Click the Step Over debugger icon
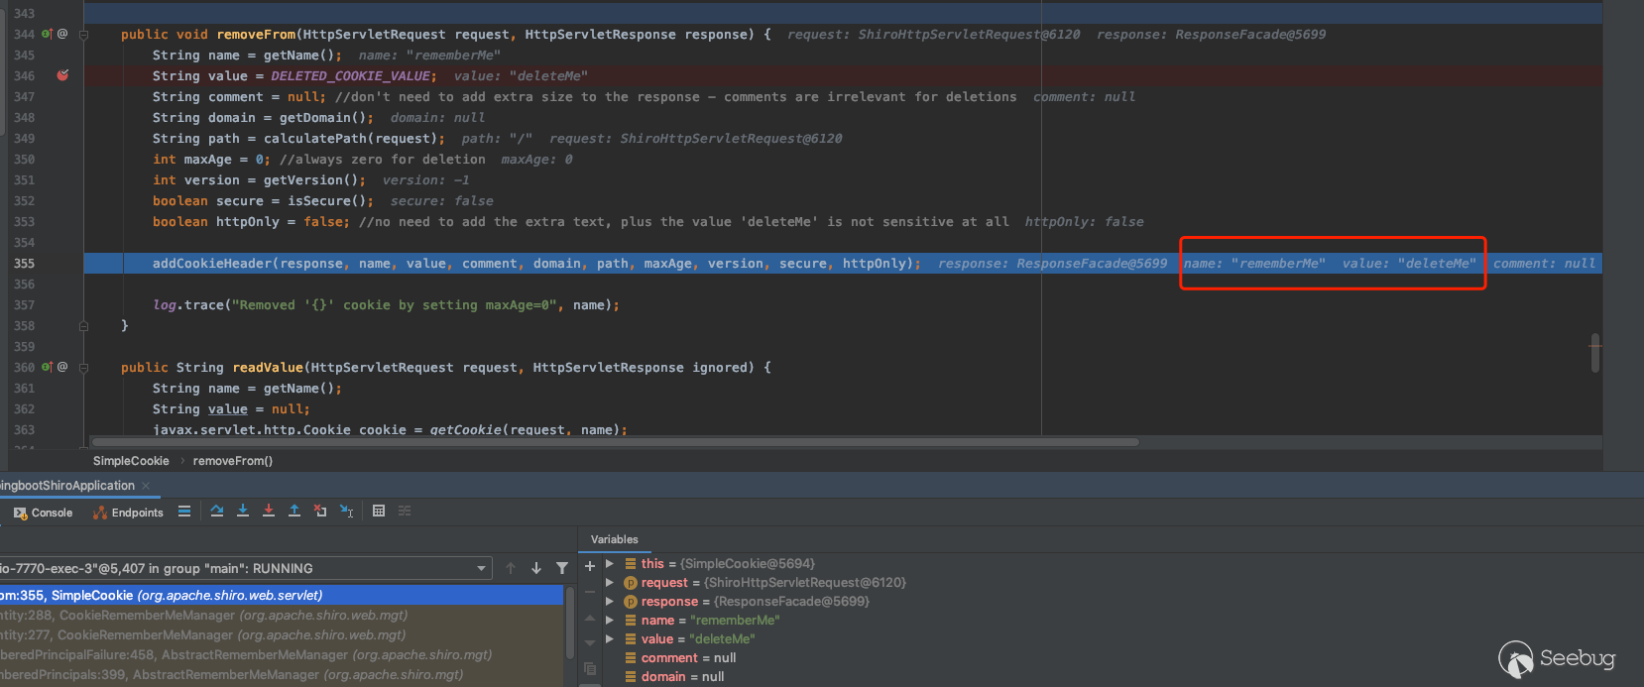Viewport: 1644px width, 687px height. (x=217, y=511)
